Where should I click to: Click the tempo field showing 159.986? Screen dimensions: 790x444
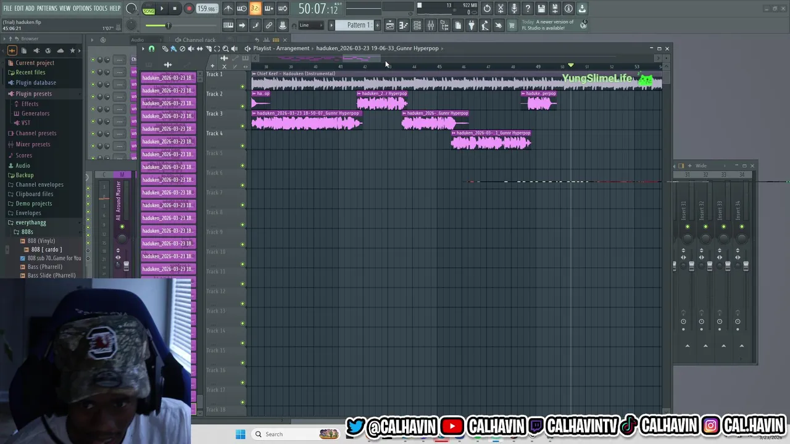206,9
